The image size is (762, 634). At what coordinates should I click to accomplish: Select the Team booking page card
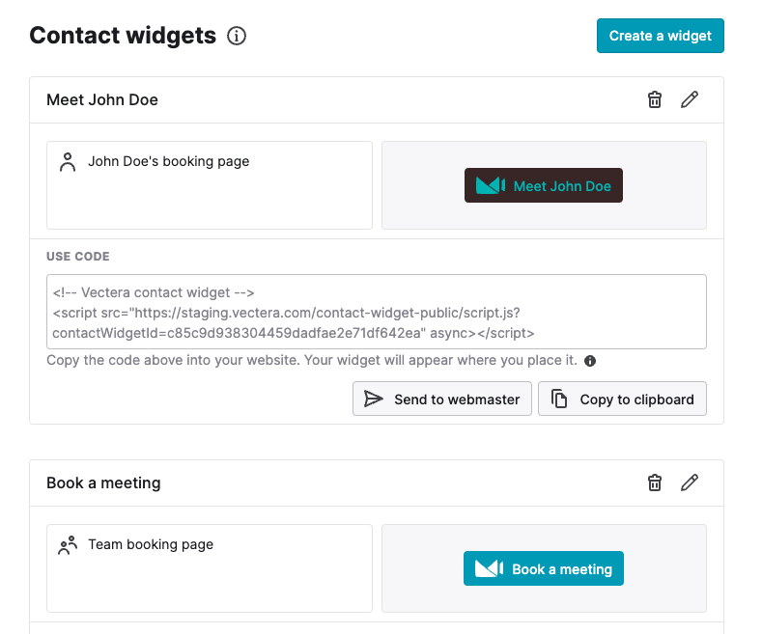[210, 568]
